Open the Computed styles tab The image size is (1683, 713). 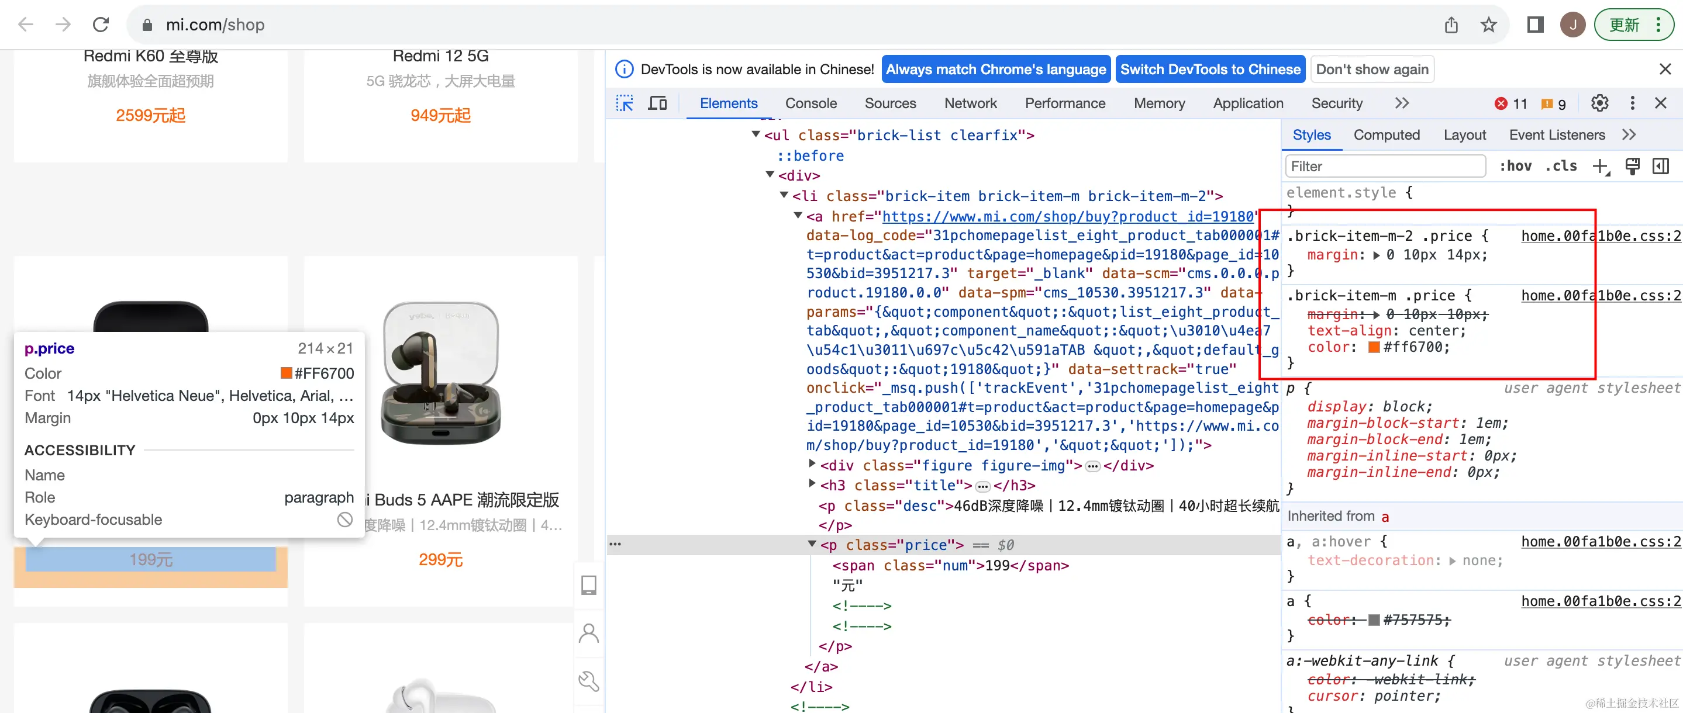tap(1387, 135)
